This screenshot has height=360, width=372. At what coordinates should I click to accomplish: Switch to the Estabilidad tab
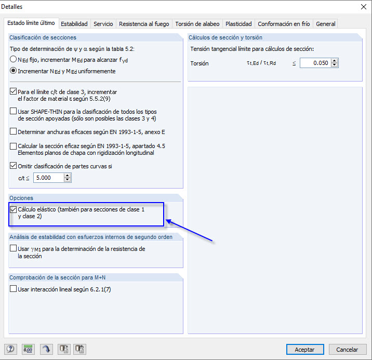click(74, 24)
